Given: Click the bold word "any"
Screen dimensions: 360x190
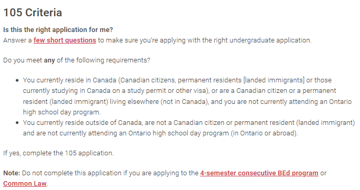Looking at the screenshot, I should [49, 60].
